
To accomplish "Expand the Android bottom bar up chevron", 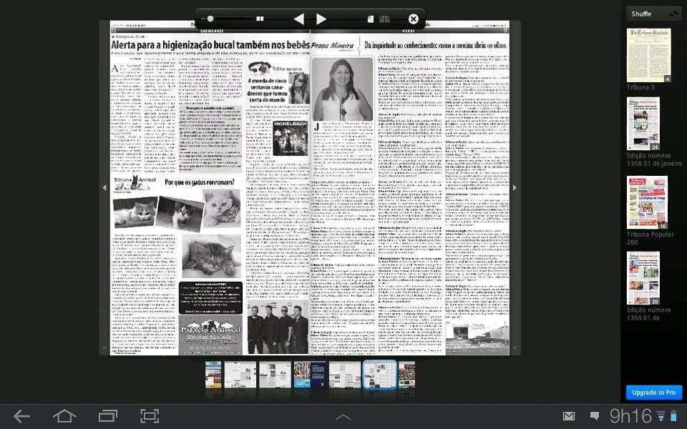I will click(343, 417).
